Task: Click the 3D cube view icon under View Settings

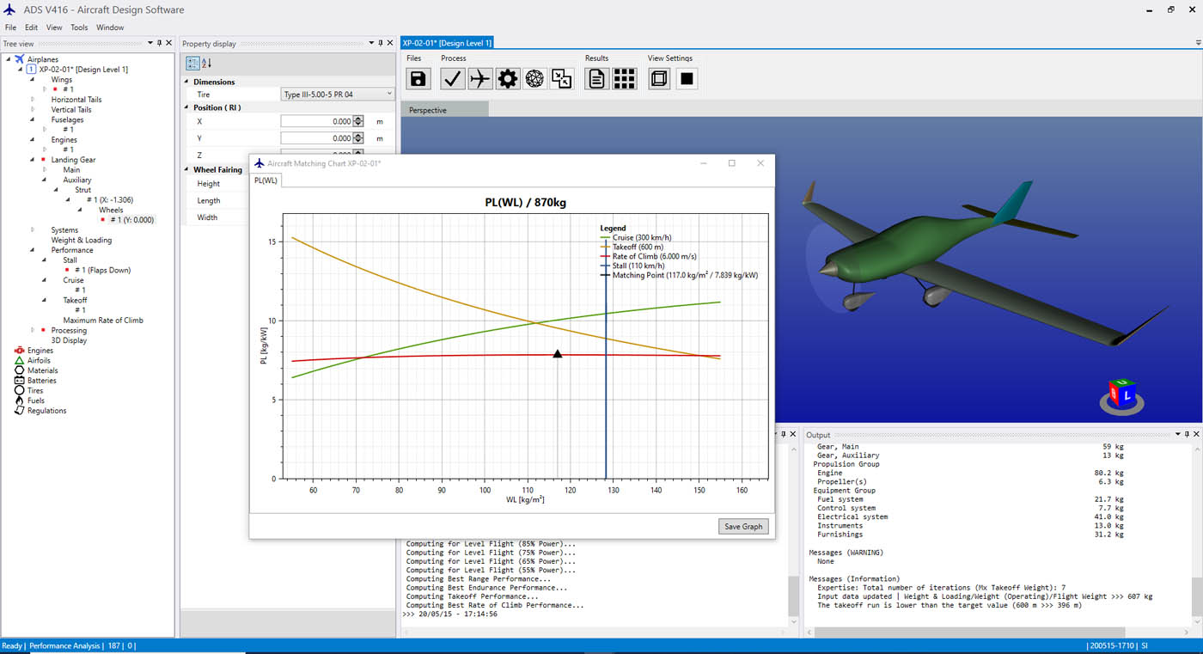Action: 658,78
